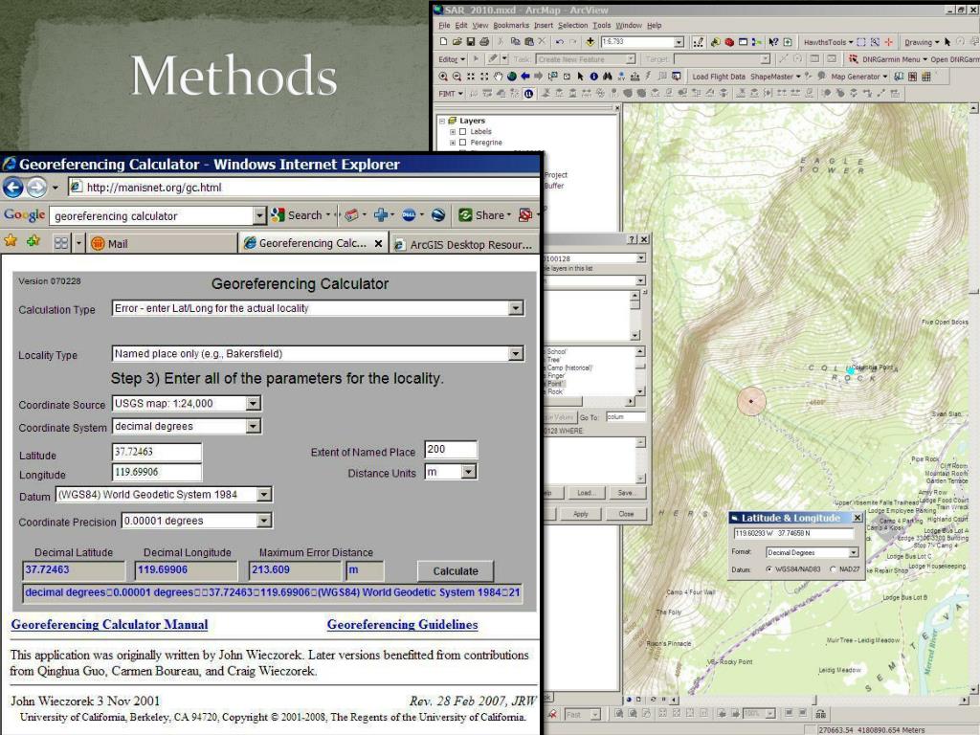Select ArcMap Identify tool icon
The height and width of the screenshot is (735, 980).
[x=593, y=77]
